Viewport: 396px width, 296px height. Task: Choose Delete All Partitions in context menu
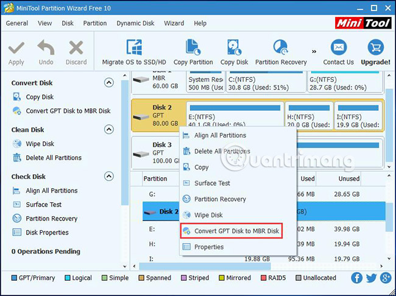pyautogui.click(x=238, y=151)
